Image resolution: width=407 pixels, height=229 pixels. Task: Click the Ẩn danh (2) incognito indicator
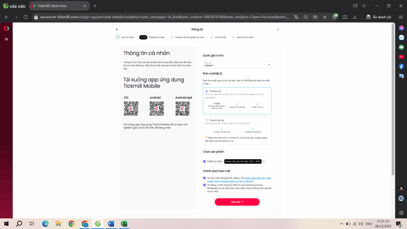tap(378, 17)
